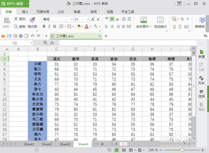Toggle center horizontal alignment
The width and height of the screenshot is (209, 153).
point(112,26)
